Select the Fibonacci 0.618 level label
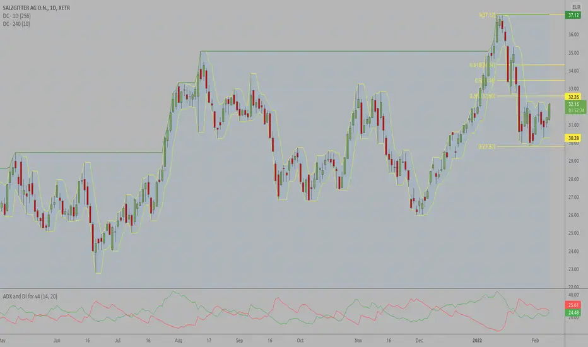This screenshot has height=347, width=588. coord(482,65)
